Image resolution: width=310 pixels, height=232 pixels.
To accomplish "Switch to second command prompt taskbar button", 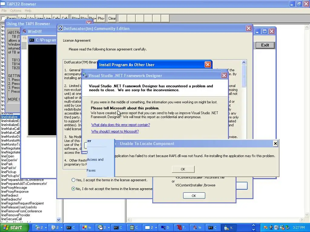I will 118,227.
